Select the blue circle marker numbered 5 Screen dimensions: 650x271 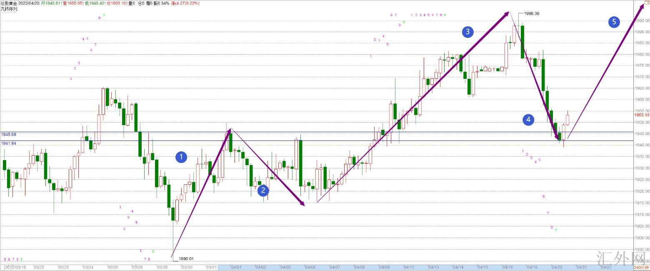tap(614, 22)
